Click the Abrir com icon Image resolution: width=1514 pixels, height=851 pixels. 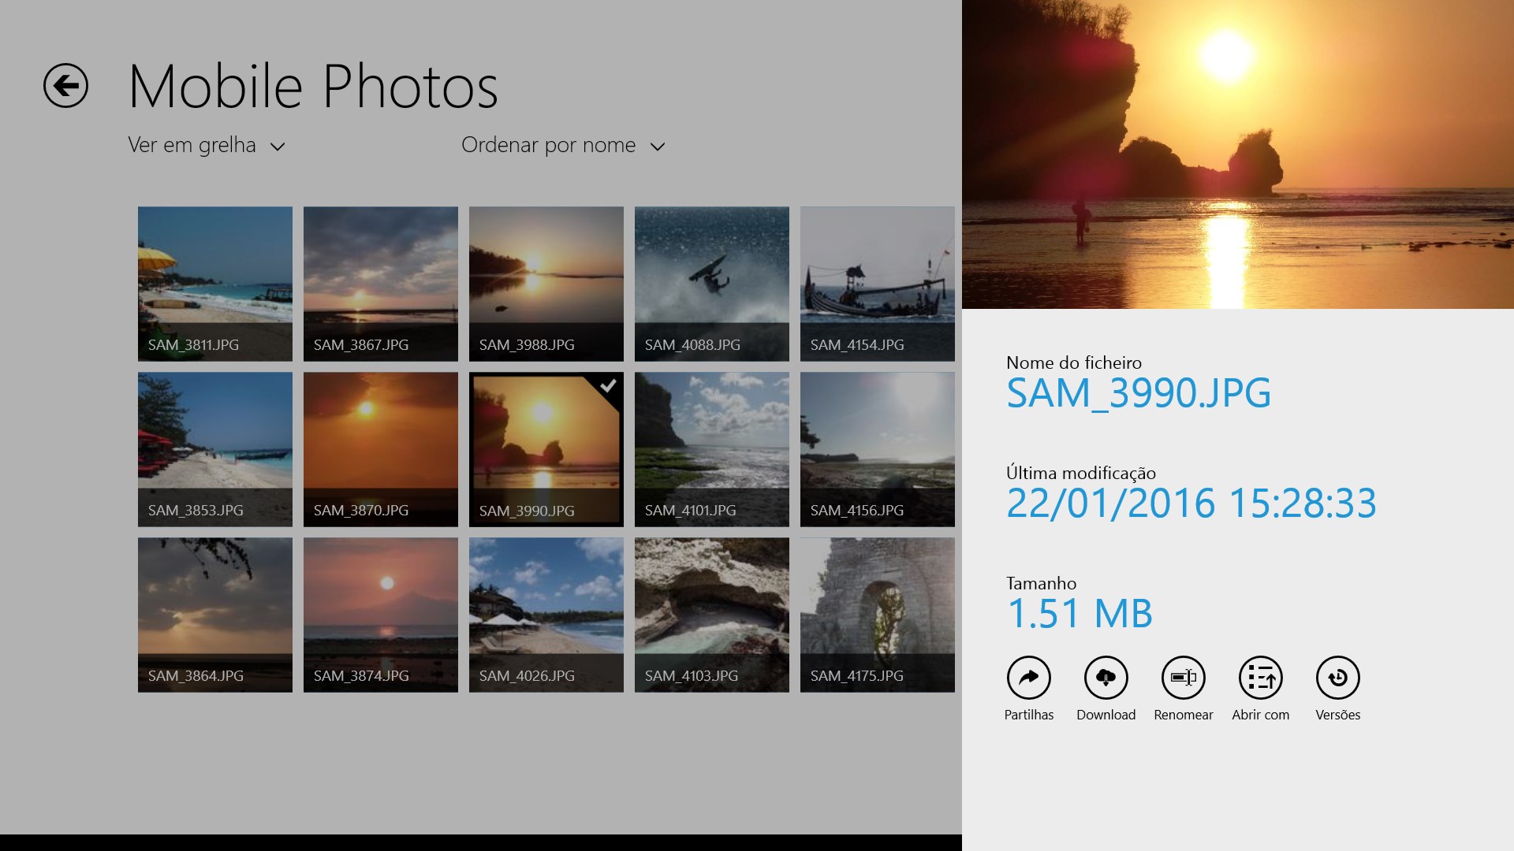click(1260, 678)
